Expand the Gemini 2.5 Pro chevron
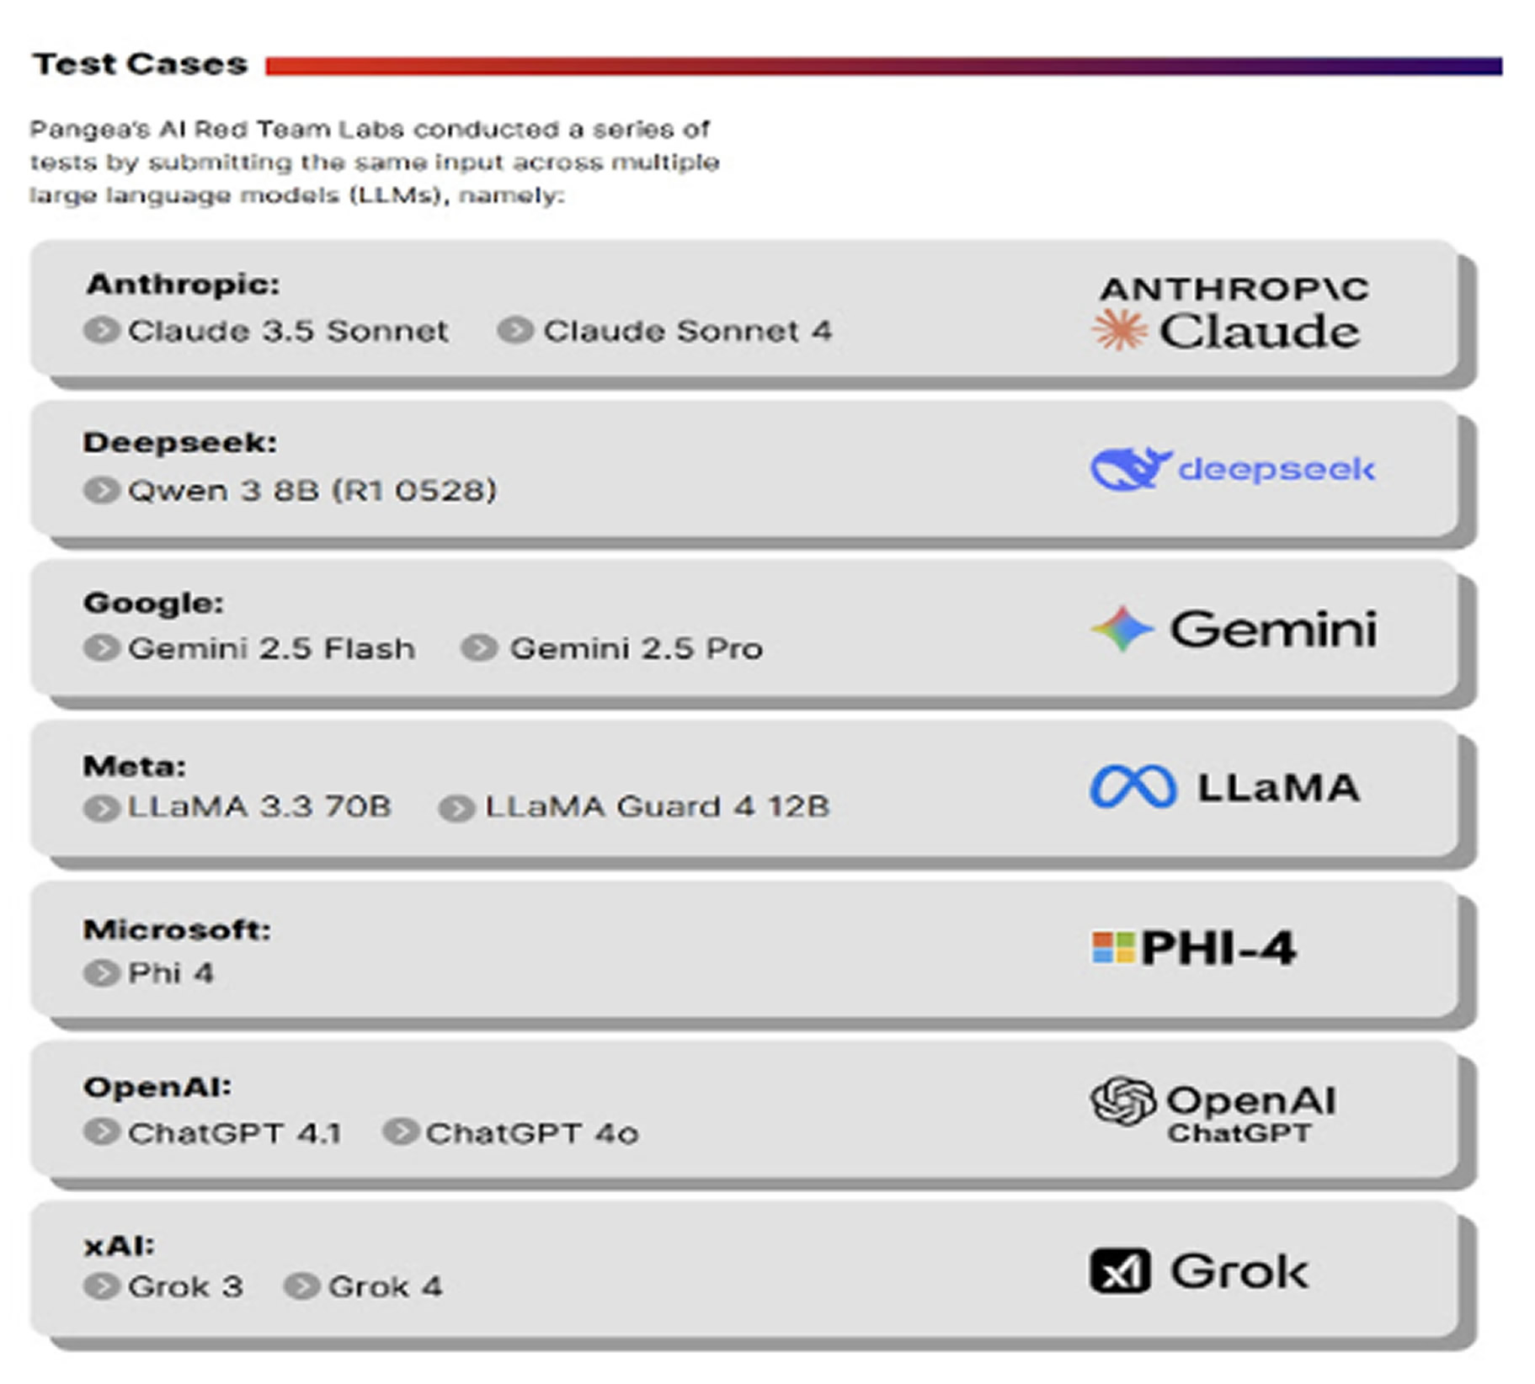Image resolution: width=1535 pixels, height=1384 pixels. click(479, 648)
